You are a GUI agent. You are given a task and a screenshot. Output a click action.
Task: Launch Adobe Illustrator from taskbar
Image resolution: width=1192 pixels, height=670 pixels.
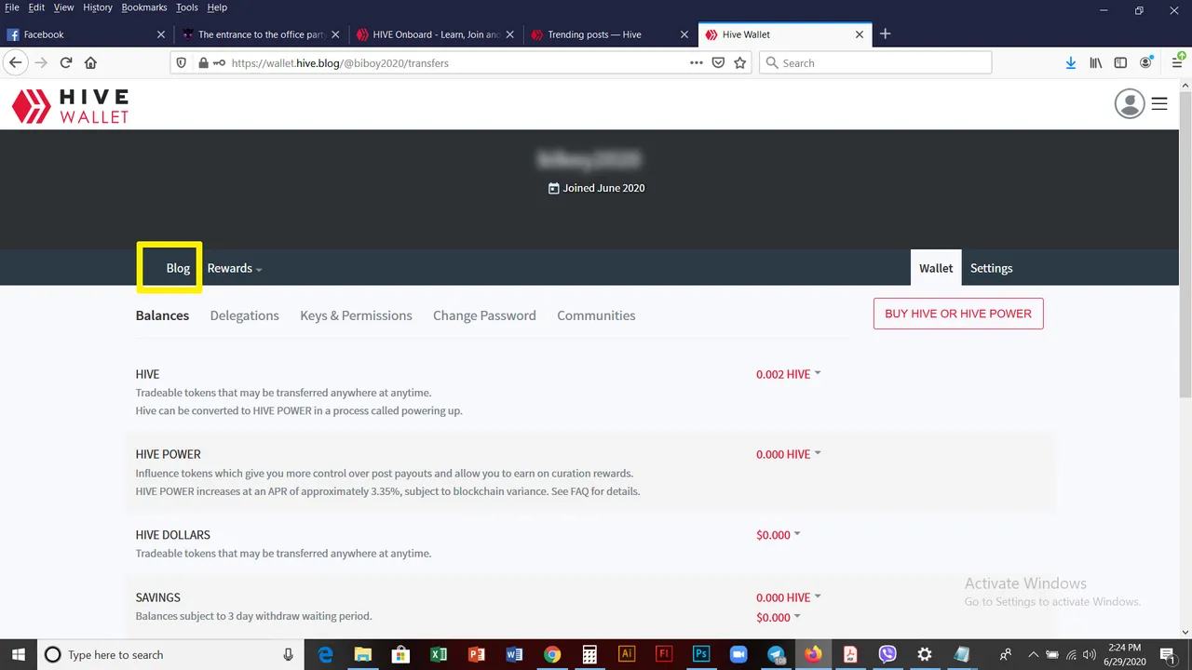click(627, 654)
